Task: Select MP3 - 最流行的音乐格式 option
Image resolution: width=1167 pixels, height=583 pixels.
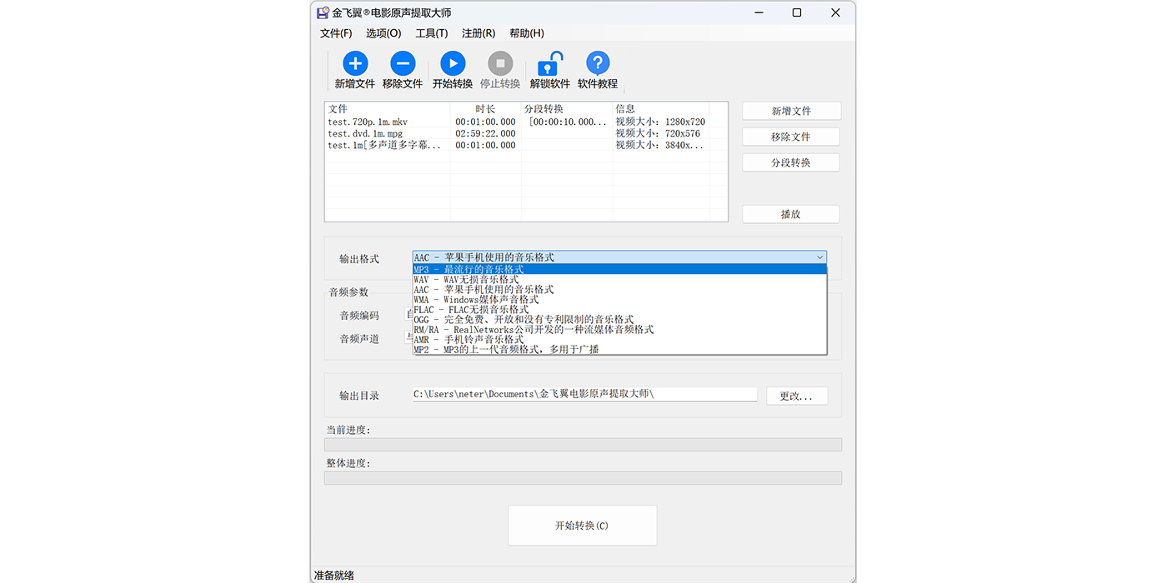Action: (619, 270)
